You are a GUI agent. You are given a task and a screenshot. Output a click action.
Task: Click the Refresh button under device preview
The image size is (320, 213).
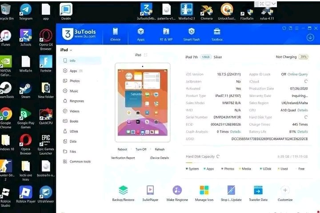click(x=160, y=149)
